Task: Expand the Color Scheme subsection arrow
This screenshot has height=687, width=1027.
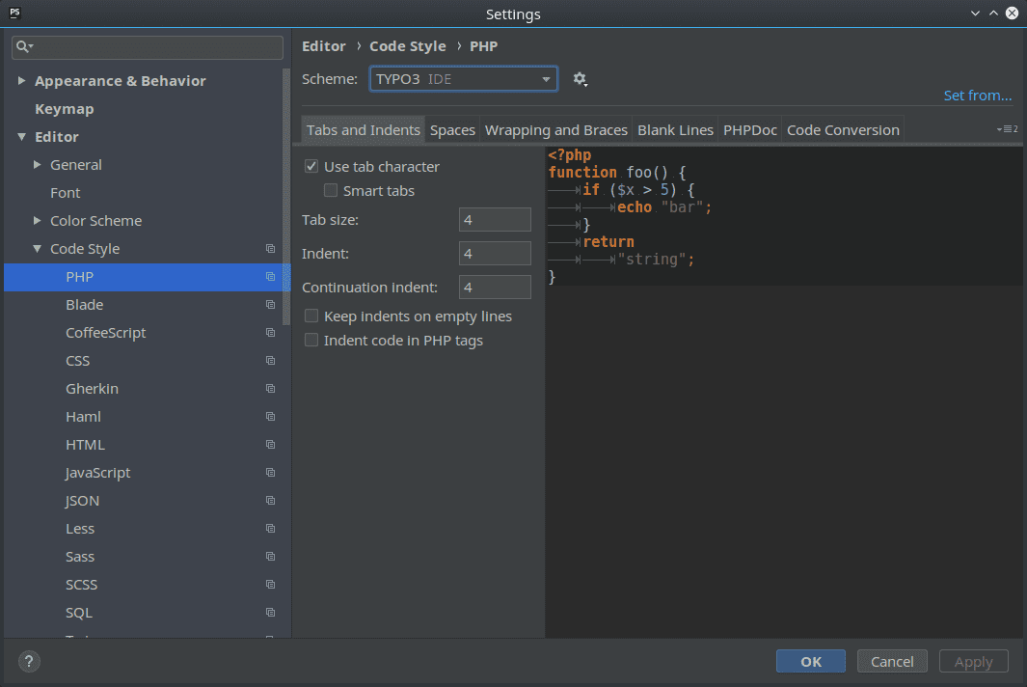Action: pos(38,221)
